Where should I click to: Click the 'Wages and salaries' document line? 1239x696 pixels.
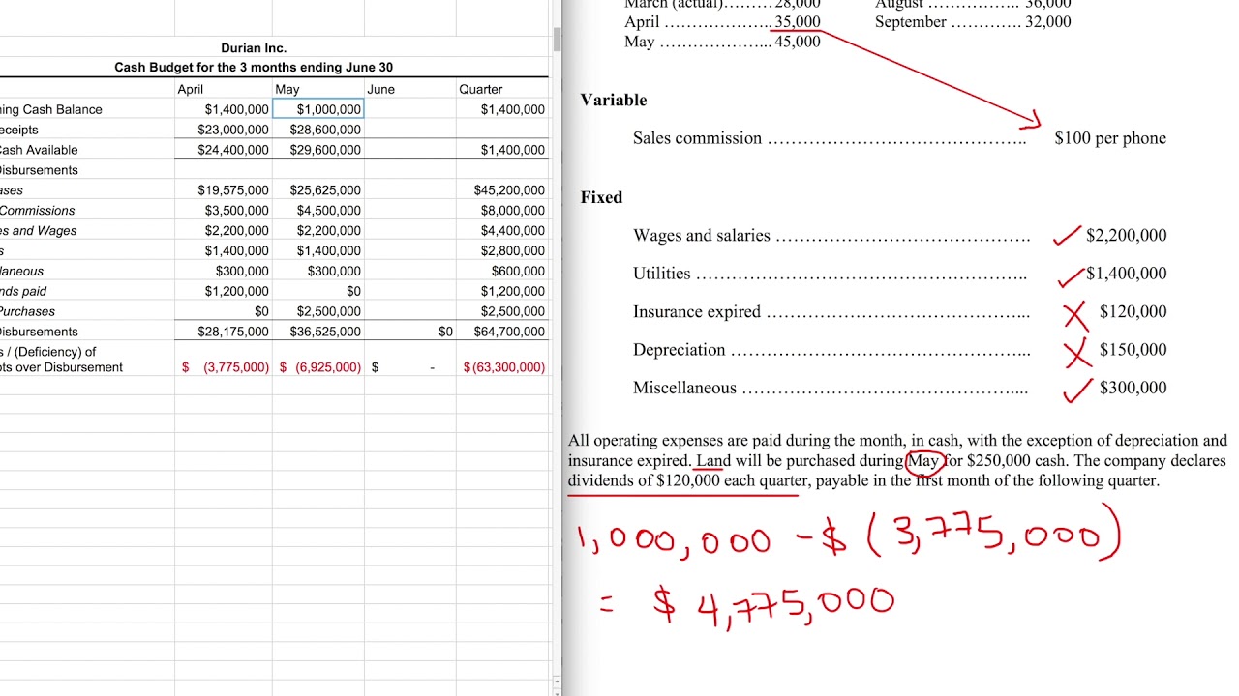coord(831,235)
